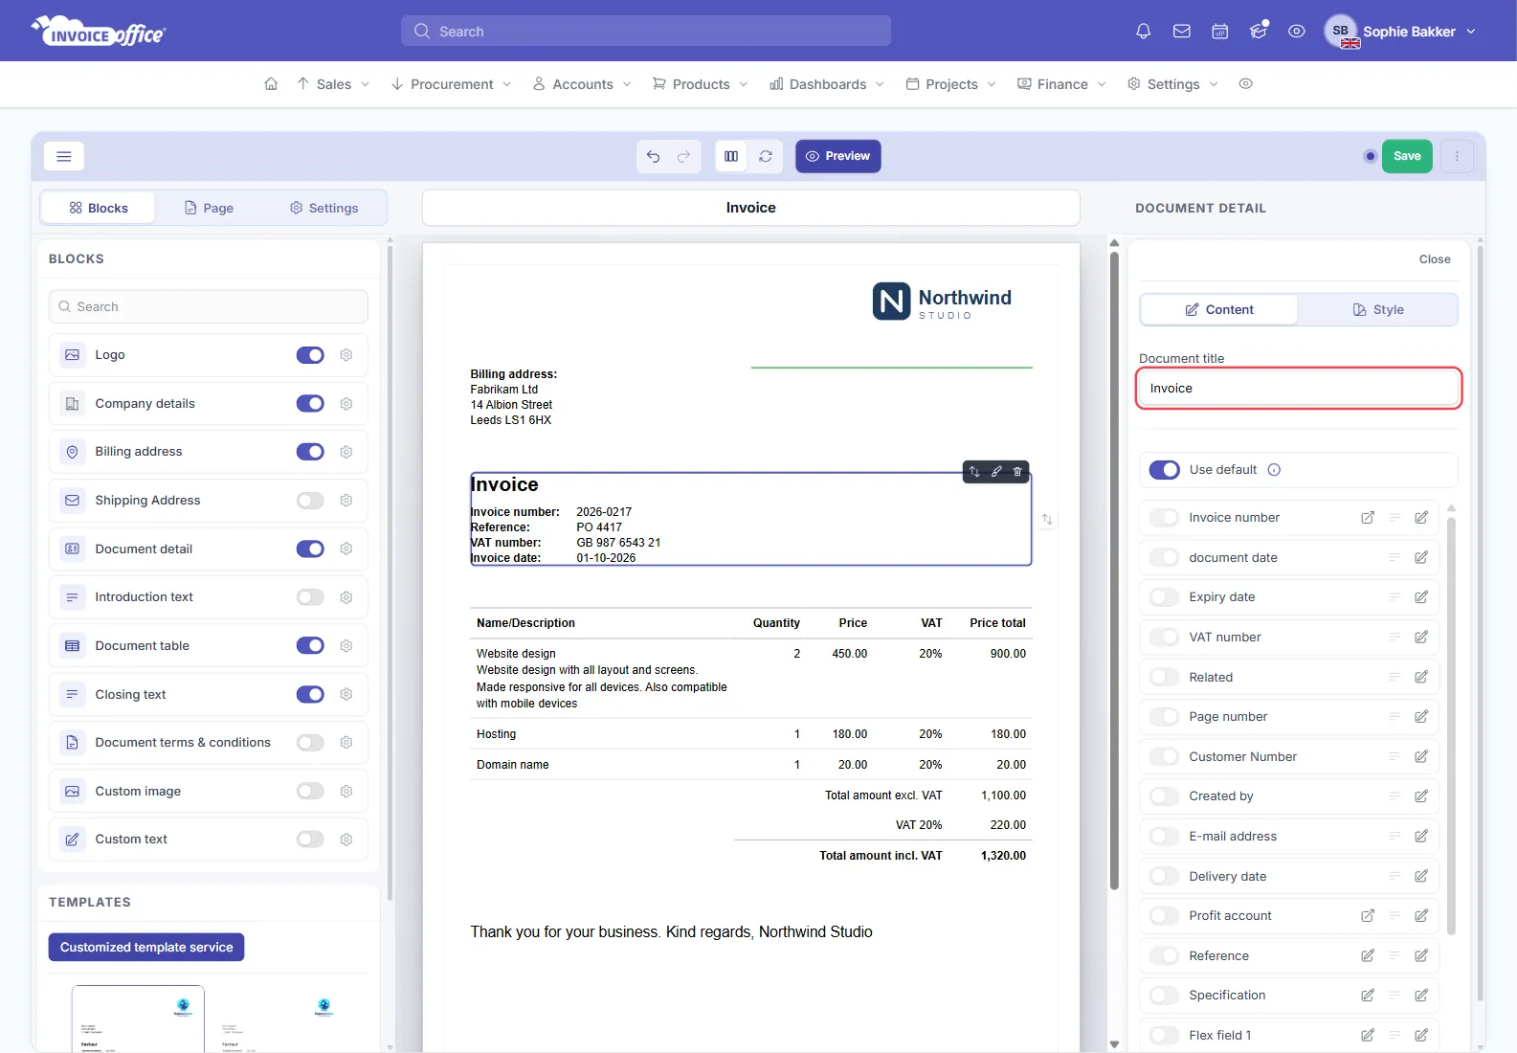Open Billing address settings gear
This screenshot has width=1517, height=1053.
346,452
